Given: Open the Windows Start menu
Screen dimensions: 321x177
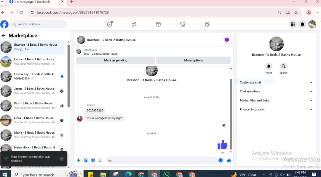Looking at the screenshot, I should pyautogui.click(x=4, y=174).
